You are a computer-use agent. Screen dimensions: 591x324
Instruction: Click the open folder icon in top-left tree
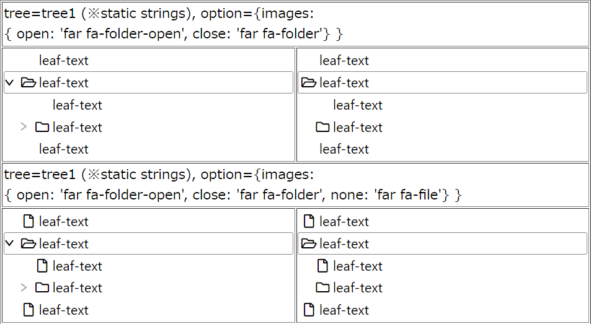coord(29,82)
